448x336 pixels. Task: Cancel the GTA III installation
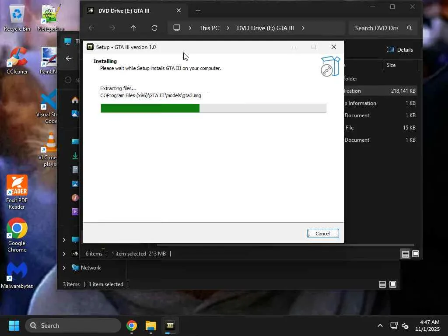pyautogui.click(x=323, y=234)
